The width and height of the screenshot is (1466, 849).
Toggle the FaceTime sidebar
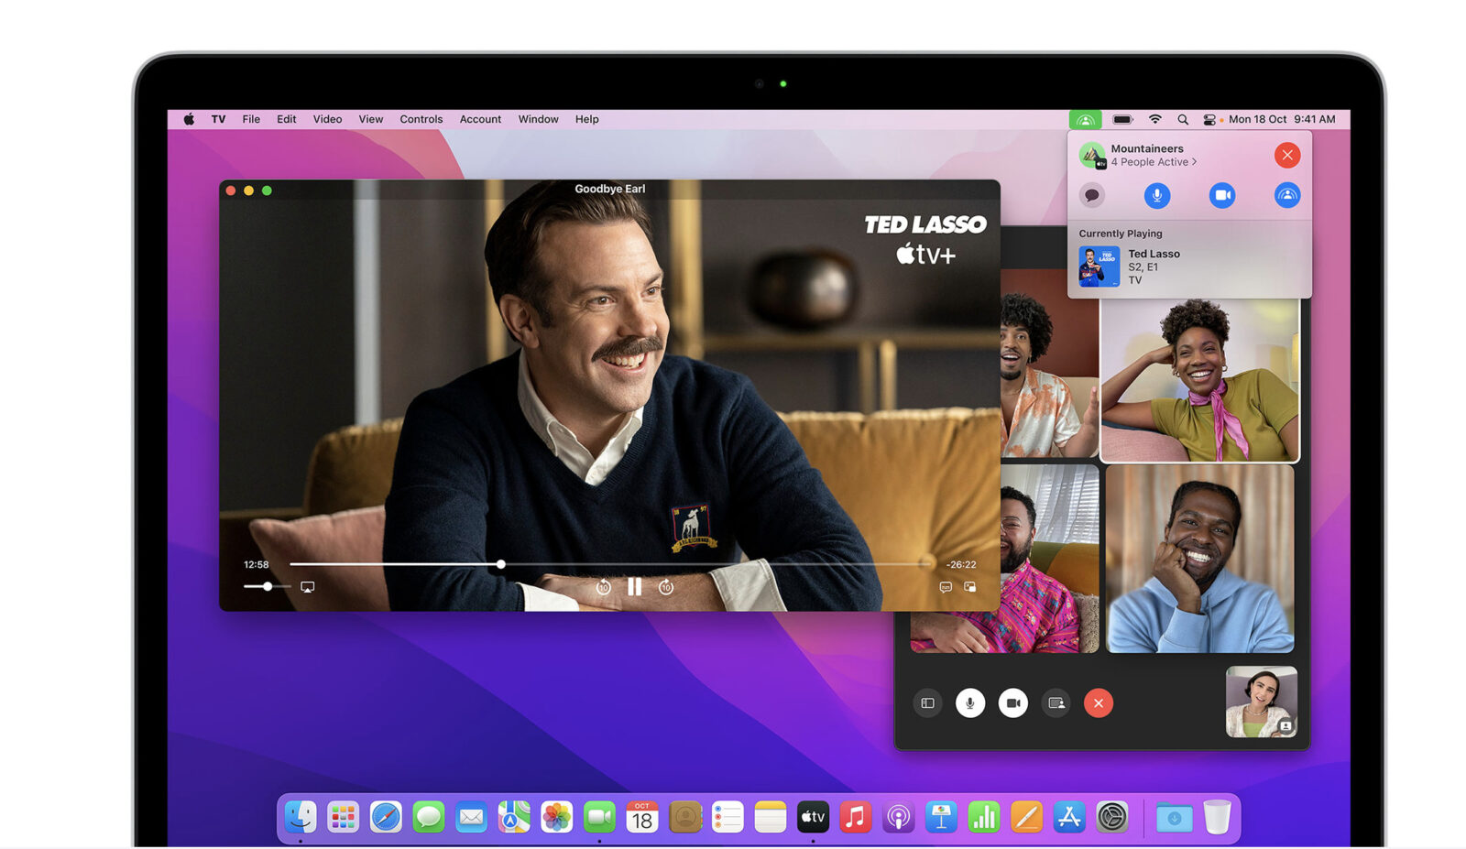pos(927,703)
